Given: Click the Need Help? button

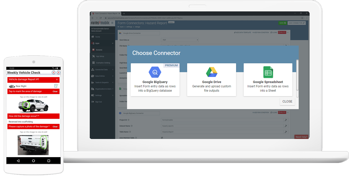Looking at the screenshot, I should pos(301,137).
